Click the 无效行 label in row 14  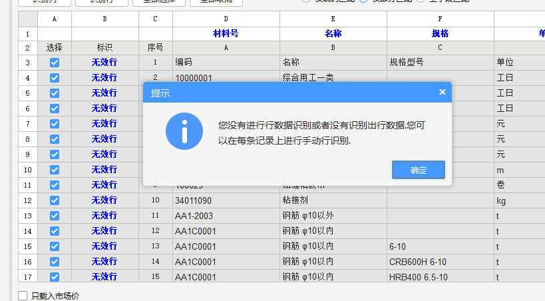[x=104, y=230]
